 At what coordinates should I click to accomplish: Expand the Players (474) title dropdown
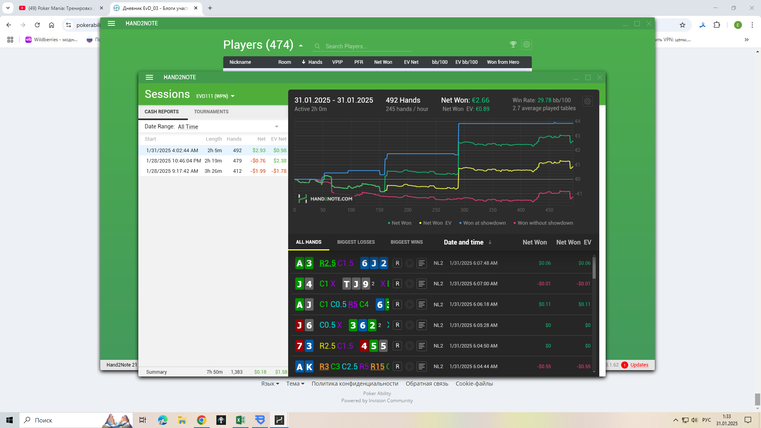tap(301, 46)
